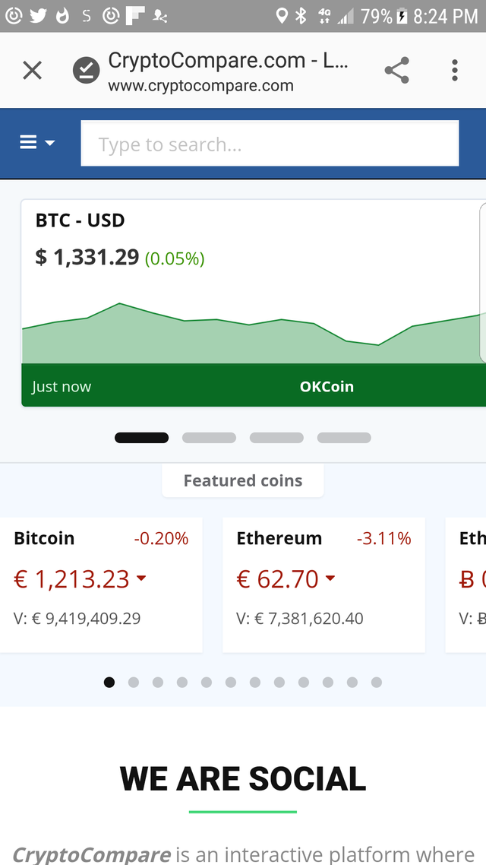Tap the OKCoin exchange label
486x865 pixels.
327,386
